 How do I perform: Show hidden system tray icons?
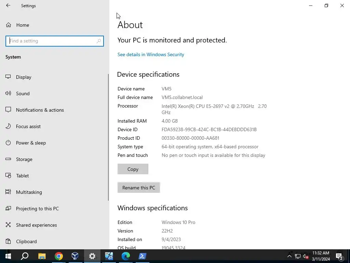point(289,256)
